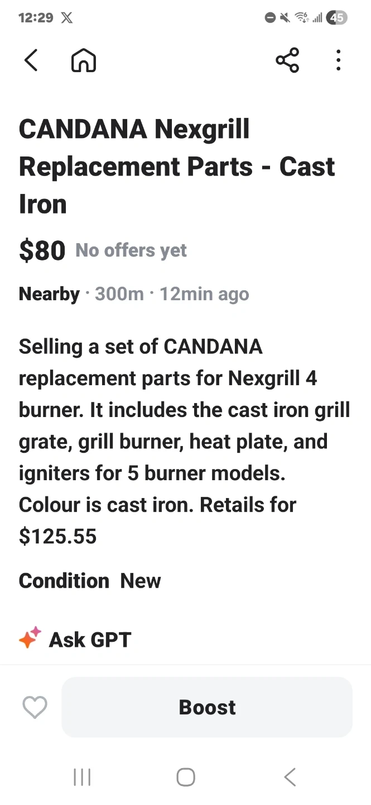The width and height of the screenshot is (371, 805).
Task: Select the CANDANA Nexgrill listing title
Action: coord(177,167)
